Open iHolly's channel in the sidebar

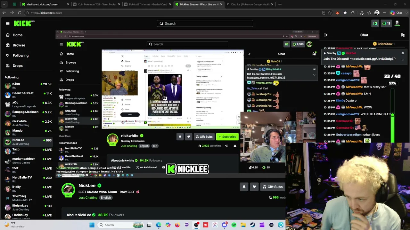(28, 188)
